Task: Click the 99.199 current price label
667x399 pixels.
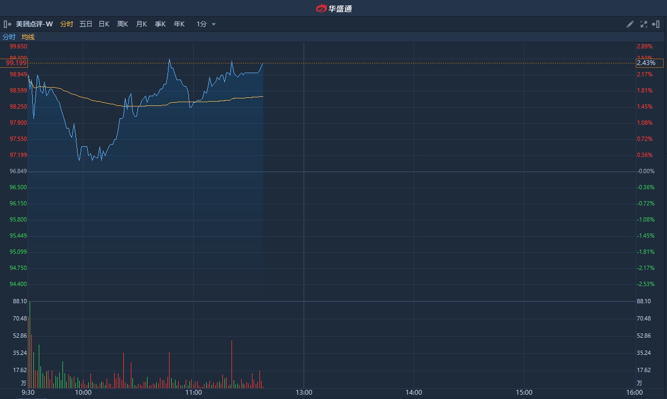Action: coord(16,63)
